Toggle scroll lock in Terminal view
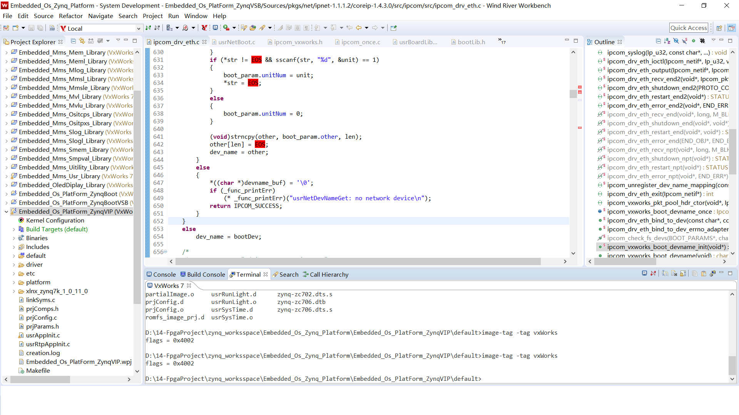Screen dimensions: 739x415 tap(683, 274)
